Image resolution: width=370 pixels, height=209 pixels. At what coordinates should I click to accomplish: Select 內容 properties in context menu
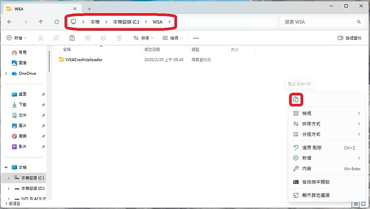coord(327,168)
